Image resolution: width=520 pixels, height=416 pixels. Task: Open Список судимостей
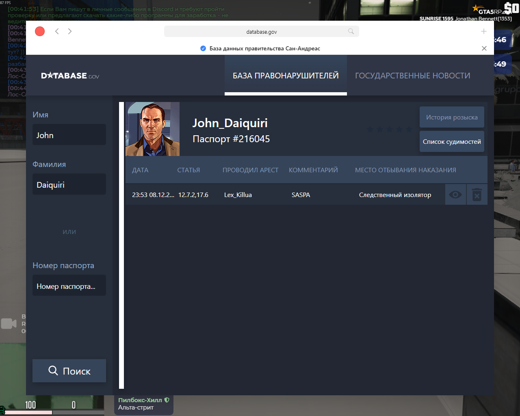(452, 141)
